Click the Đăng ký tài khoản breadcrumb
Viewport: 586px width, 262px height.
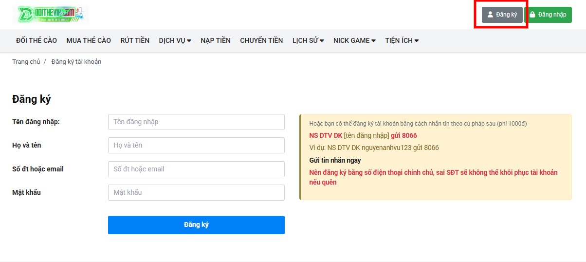click(x=76, y=62)
